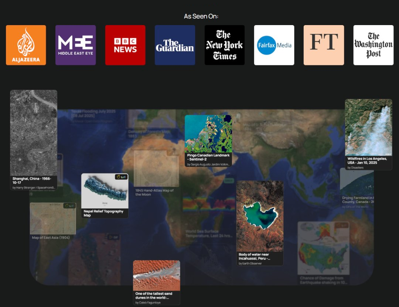Click author 'by Sergio Augusto Jardim Volkm...'
The height and width of the screenshot is (307, 399).
coord(208,165)
